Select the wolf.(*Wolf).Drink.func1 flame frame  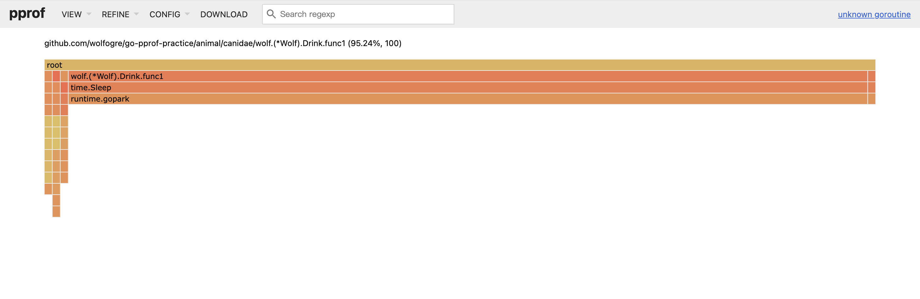(x=467, y=76)
